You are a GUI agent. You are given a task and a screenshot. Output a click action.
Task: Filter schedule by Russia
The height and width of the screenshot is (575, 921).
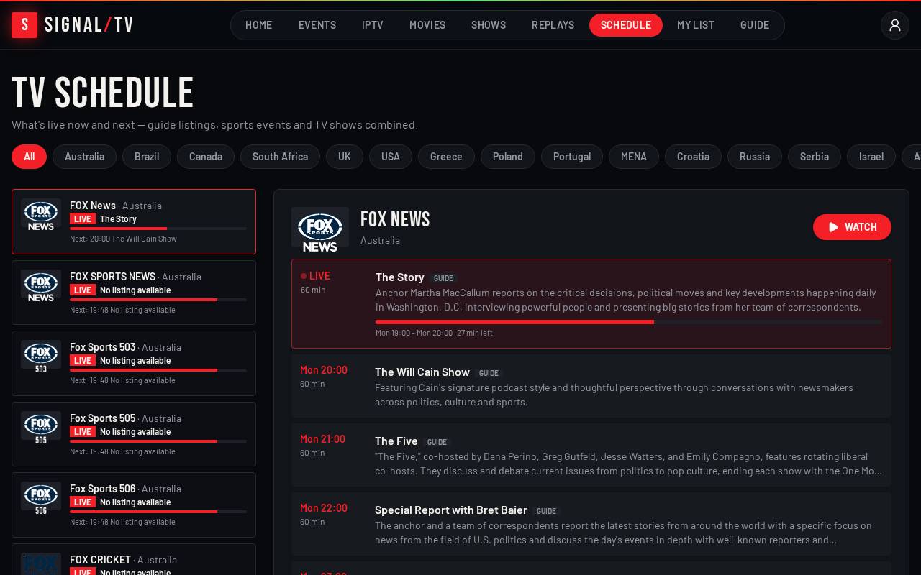point(755,157)
